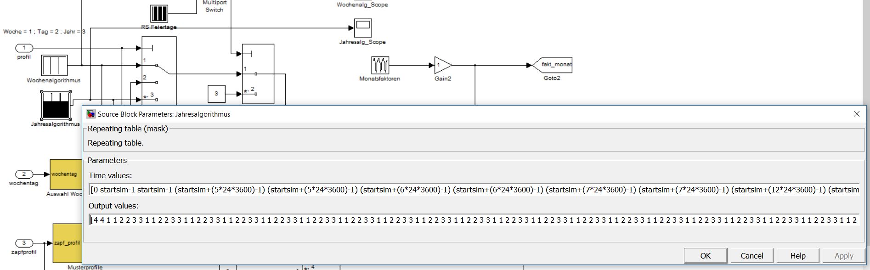Open Help for the block parameters
870x270 pixels.
pyautogui.click(x=797, y=256)
